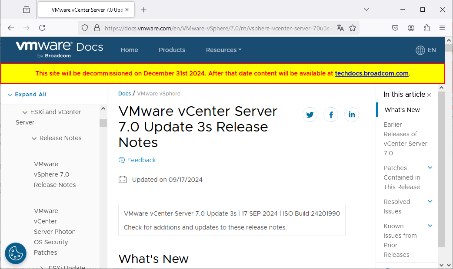
Task: Click the calendar icon by update date
Action: pos(123,180)
